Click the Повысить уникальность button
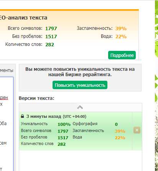Screen dimensions: 158x171 tap(80, 85)
